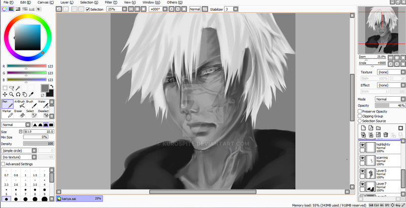Screen dimensions: 406x208
Task: Open the Filter menu
Action: pyautogui.click(x=111, y=3)
